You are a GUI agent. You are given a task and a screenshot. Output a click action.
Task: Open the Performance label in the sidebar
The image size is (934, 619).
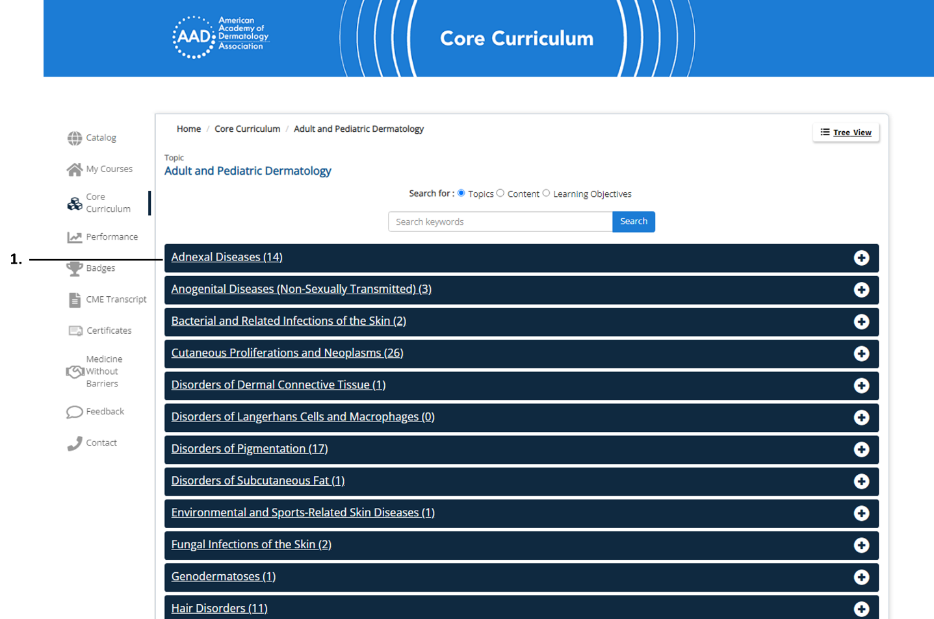coord(112,237)
